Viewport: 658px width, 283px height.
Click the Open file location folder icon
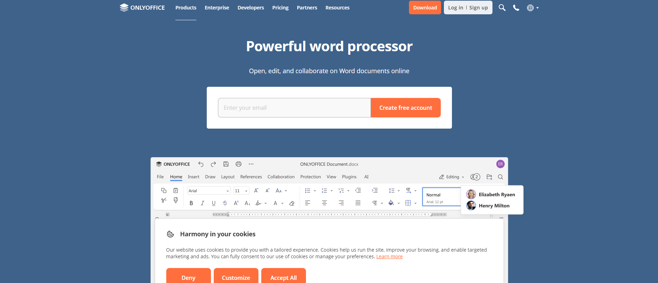pyautogui.click(x=489, y=177)
